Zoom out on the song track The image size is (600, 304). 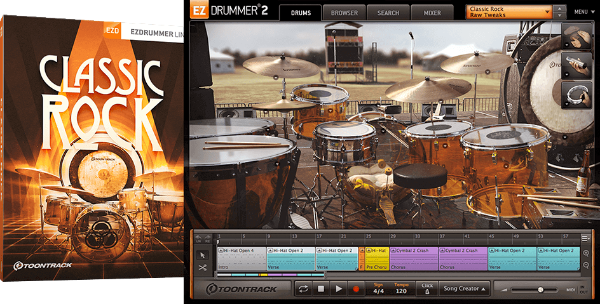585,265
